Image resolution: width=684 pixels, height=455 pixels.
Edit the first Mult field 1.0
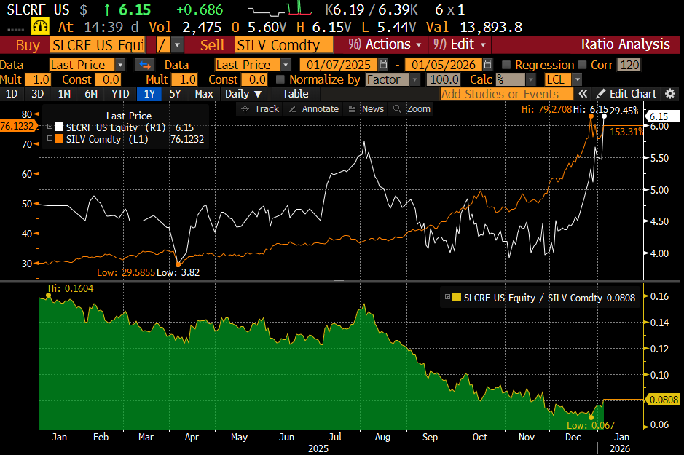39,79
